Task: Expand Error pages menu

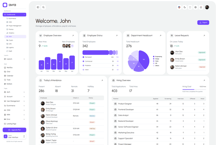Action: point(14,119)
